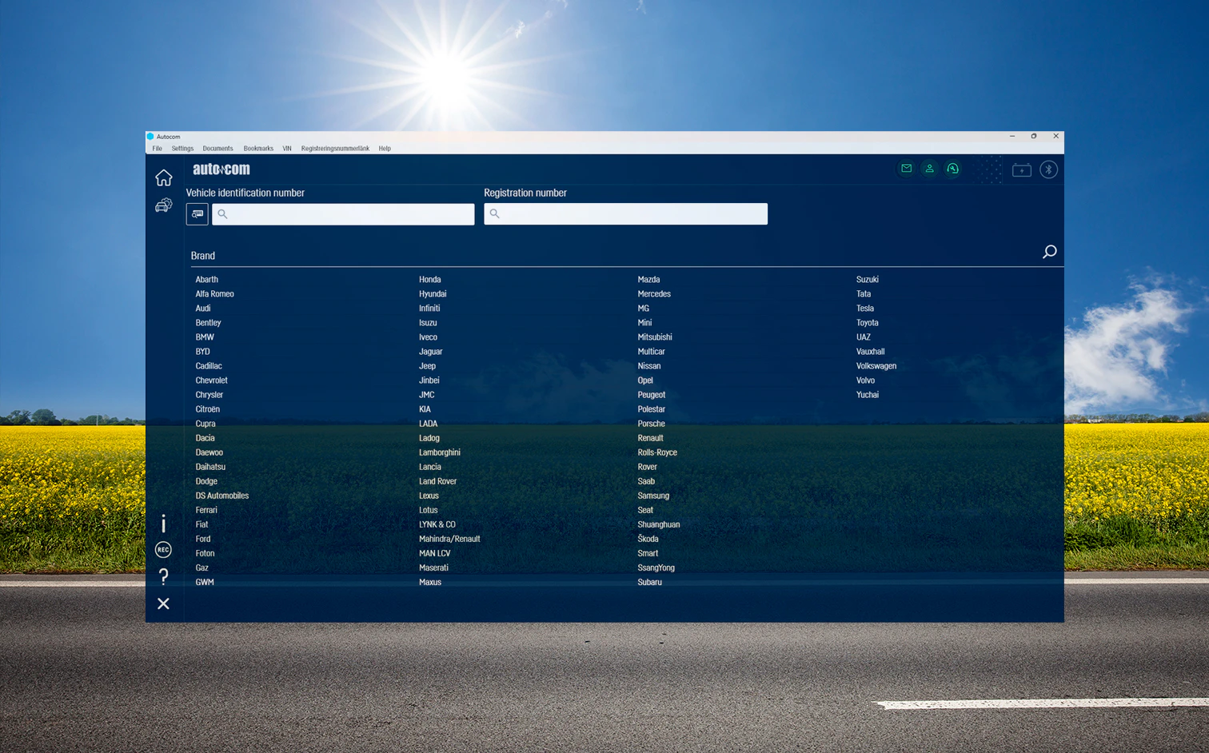Screen dimensions: 1209x753
Task: Select the Hyundai brand
Action: pyautogui.click(x=433, y=294)
